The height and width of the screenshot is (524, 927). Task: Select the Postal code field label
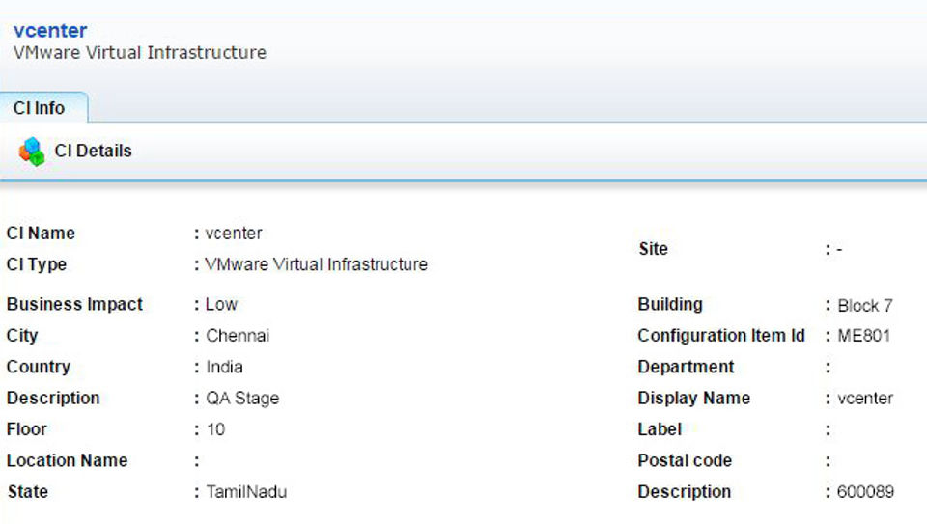point(685,460)
